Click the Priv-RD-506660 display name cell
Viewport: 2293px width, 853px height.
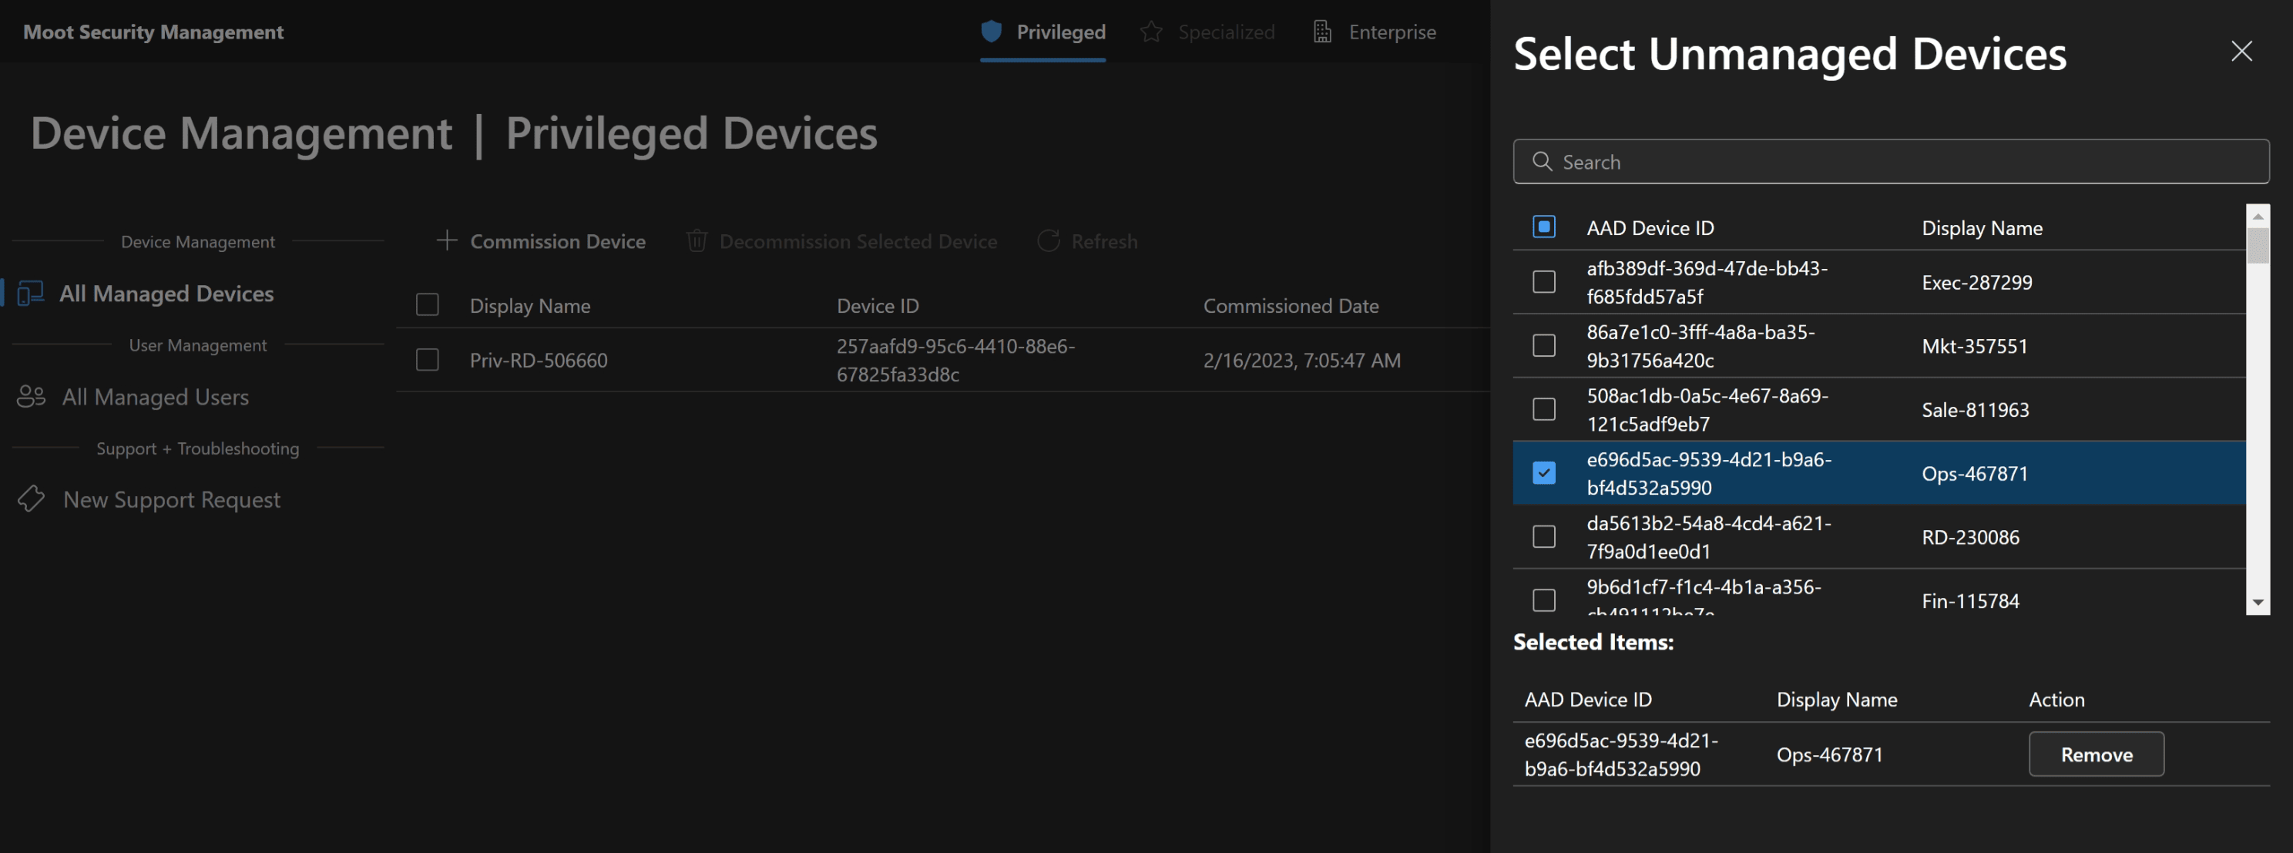point(539,360)
